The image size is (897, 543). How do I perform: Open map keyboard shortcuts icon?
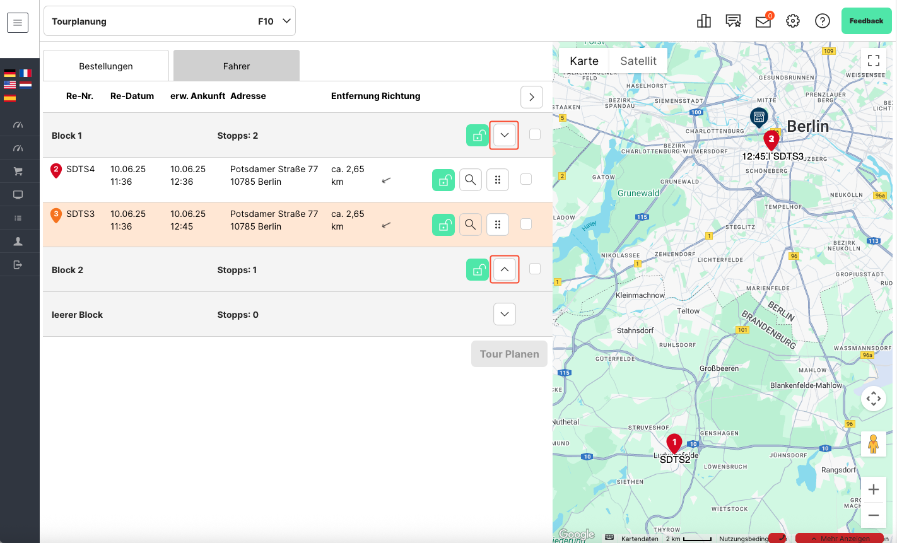pyautogui.click(x=609, y=538)
